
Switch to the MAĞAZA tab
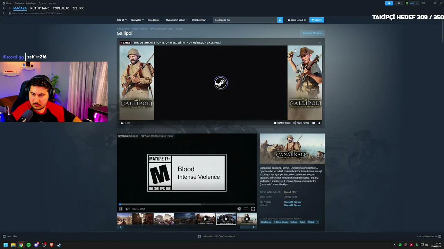[20, 8]
